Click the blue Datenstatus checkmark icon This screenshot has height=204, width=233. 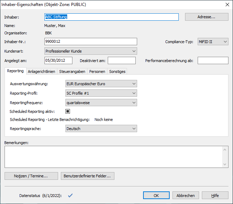point(70,196)
